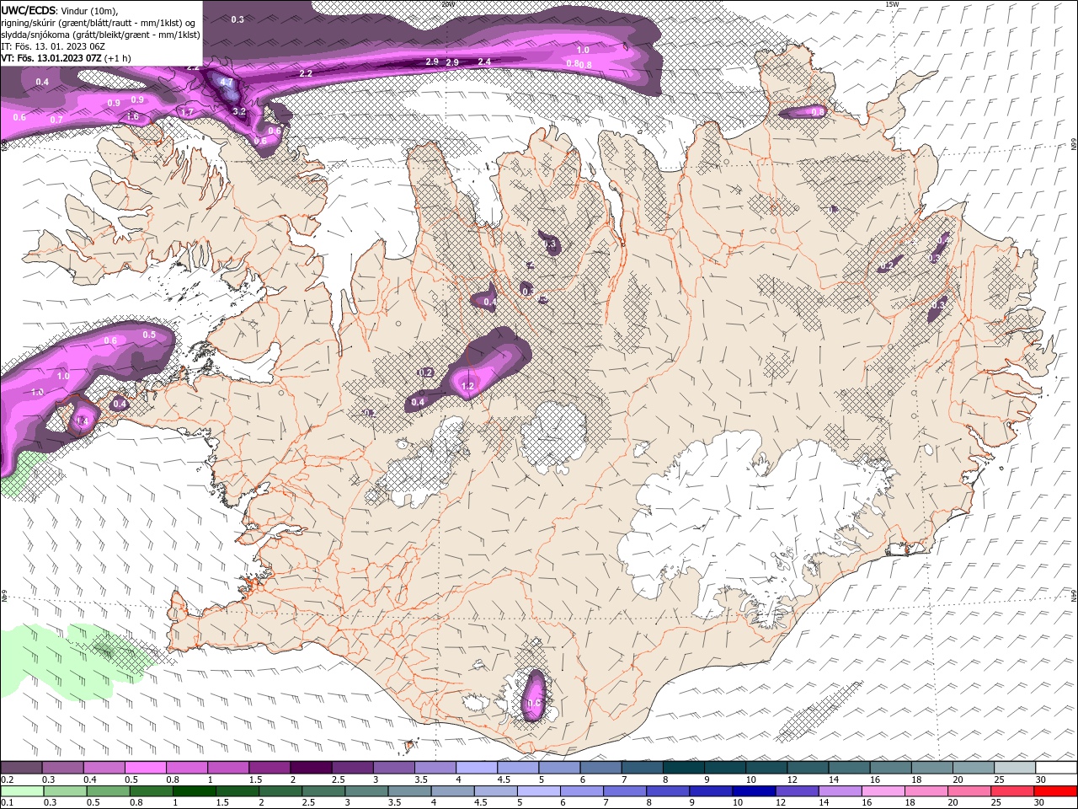This screenshot has width=1078, height=809.
Task: Click the initial time 'IT: Fös. 13. 01. 2023 06Z' line
Action: (53, 46)
